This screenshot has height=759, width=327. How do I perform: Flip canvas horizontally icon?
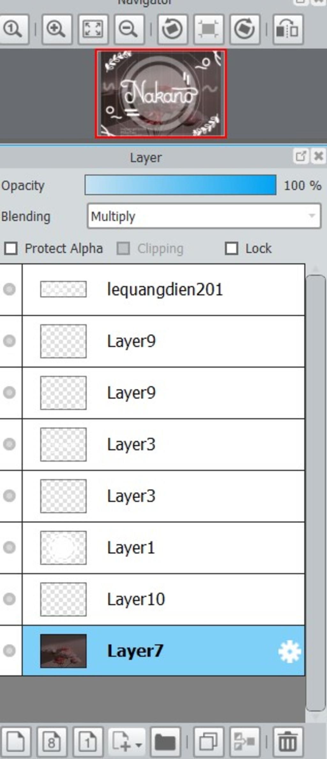[287, 29]
